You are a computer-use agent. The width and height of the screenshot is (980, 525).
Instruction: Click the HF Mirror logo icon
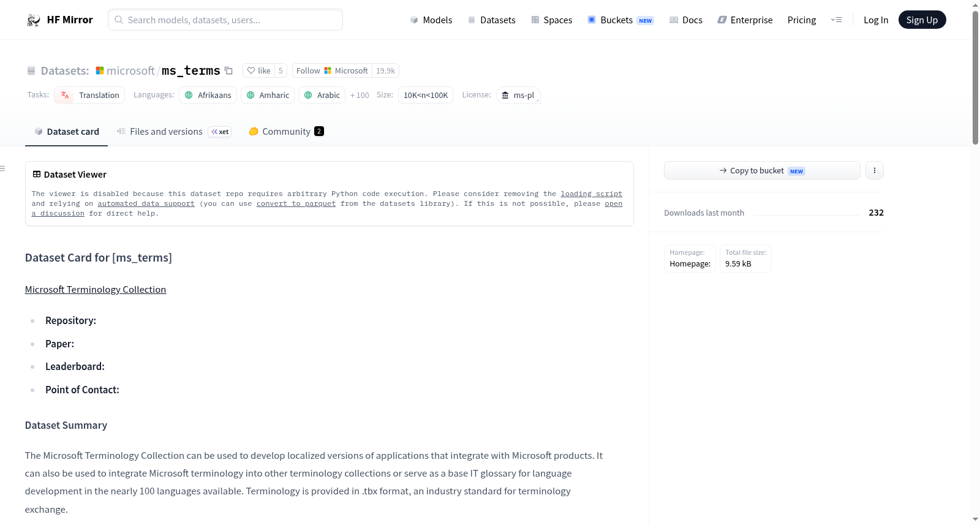[34, 20]
